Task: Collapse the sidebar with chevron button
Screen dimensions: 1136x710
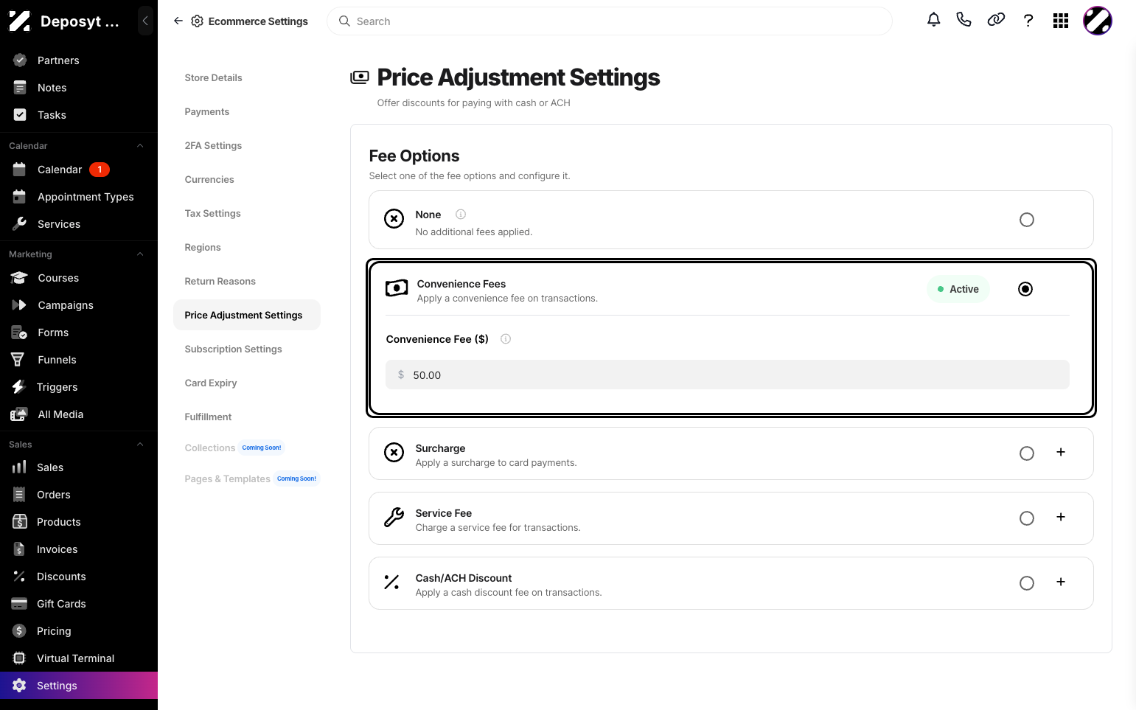Action: [x=145, y=21]
